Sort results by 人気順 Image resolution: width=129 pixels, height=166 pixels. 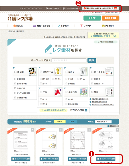click(72, 121)
